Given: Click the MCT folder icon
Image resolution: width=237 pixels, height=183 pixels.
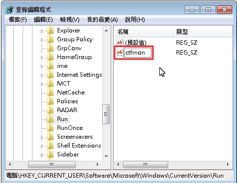Looking at the screenshot, I should click(x=50, y=84).
